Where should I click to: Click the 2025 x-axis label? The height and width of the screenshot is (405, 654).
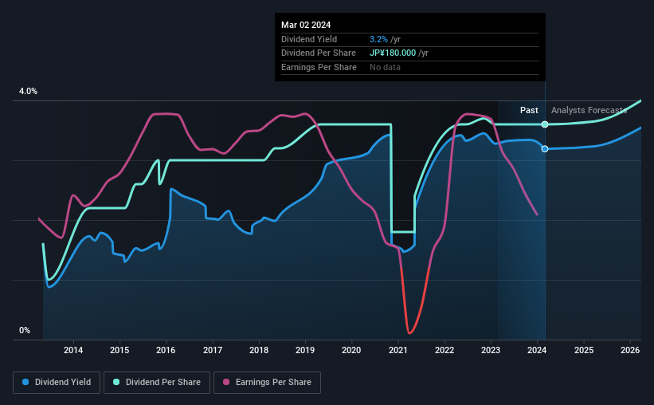pos(584,350)
